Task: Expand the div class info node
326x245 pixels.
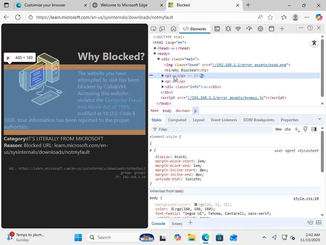Action: tap(163, 87)
